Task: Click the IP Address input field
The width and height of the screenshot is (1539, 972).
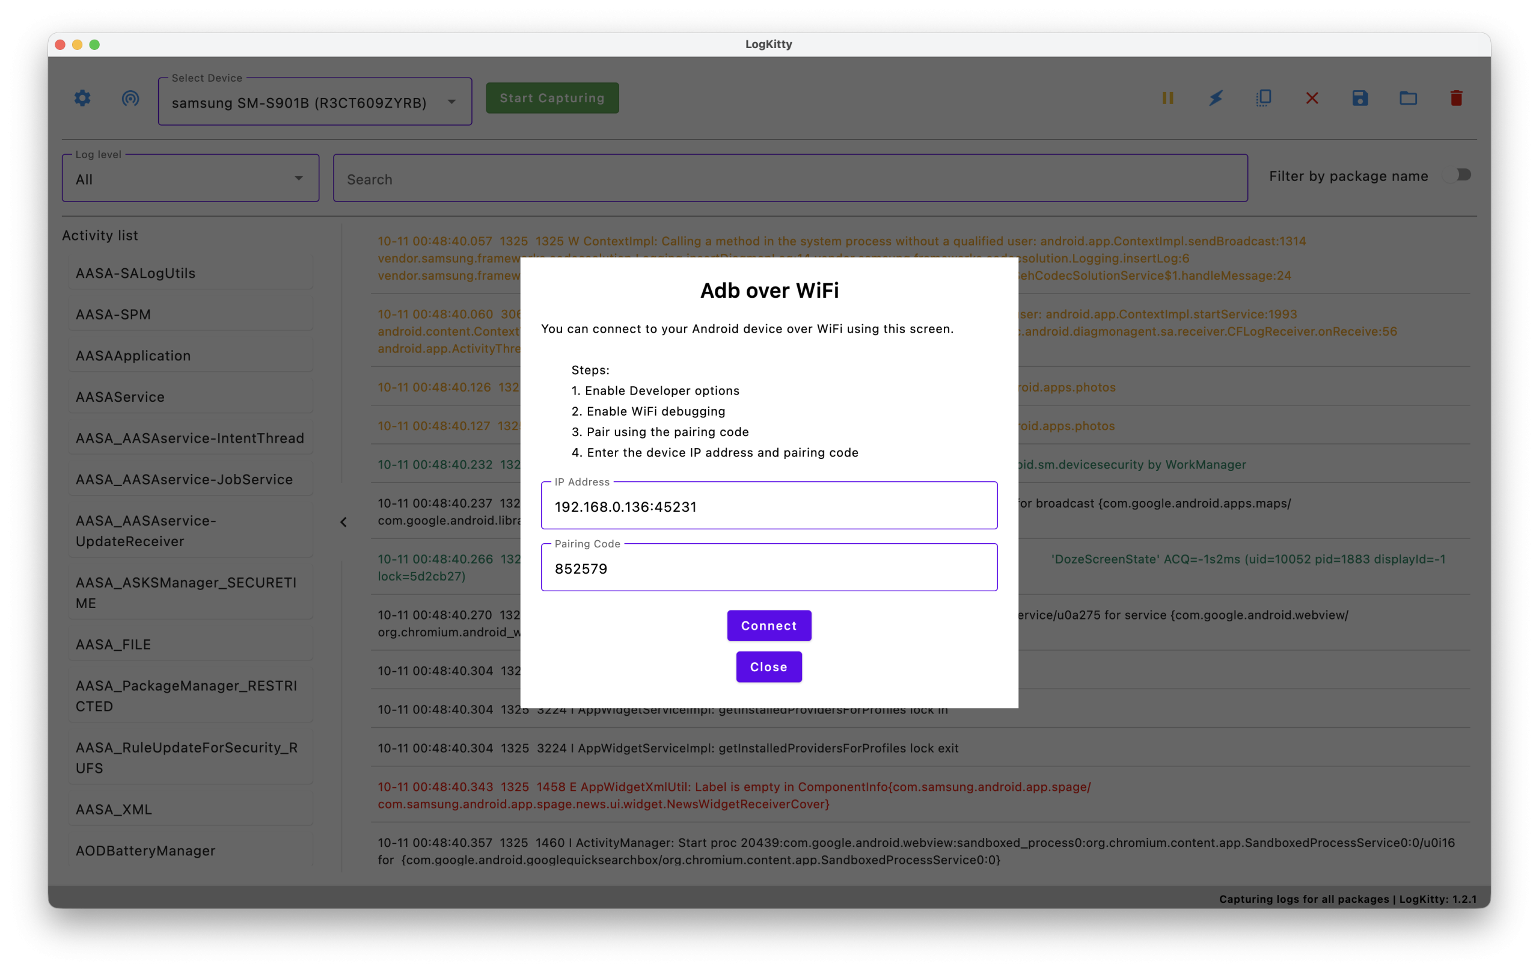Action: click(769, 506)
